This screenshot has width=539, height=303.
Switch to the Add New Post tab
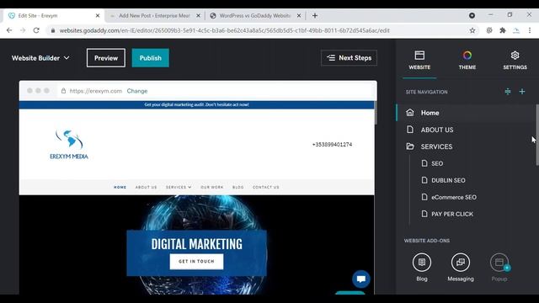154,15
